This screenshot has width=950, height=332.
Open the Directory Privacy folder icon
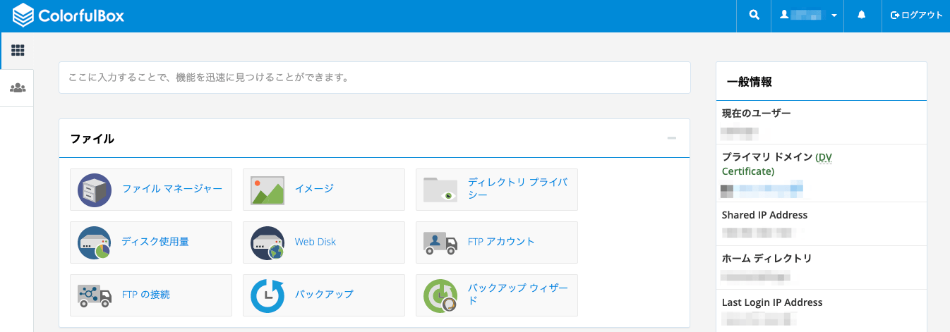[440, 190]
